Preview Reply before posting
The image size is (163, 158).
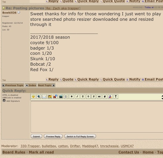(x=53, y=136)
